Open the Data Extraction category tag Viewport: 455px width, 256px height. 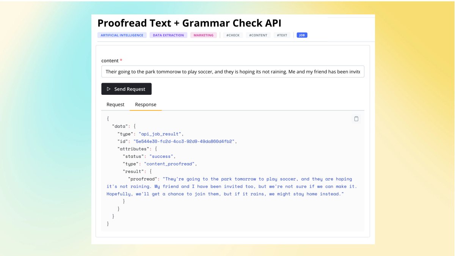[x=168, y=35]
